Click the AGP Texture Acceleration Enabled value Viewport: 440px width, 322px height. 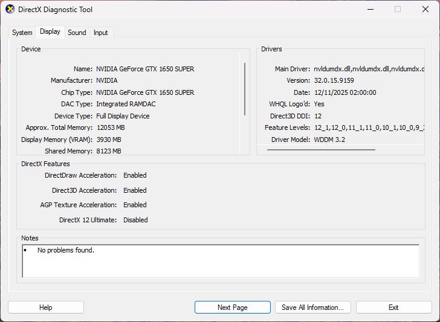click(x=135, y=205)
